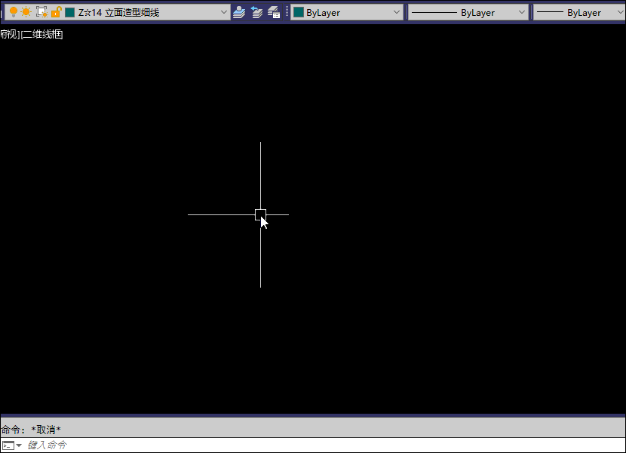Image resolution: width=626 pixels, height=453 pixels.
Task: Toggle the layer on/off lightbulb icon
Action: click(13, 12)
